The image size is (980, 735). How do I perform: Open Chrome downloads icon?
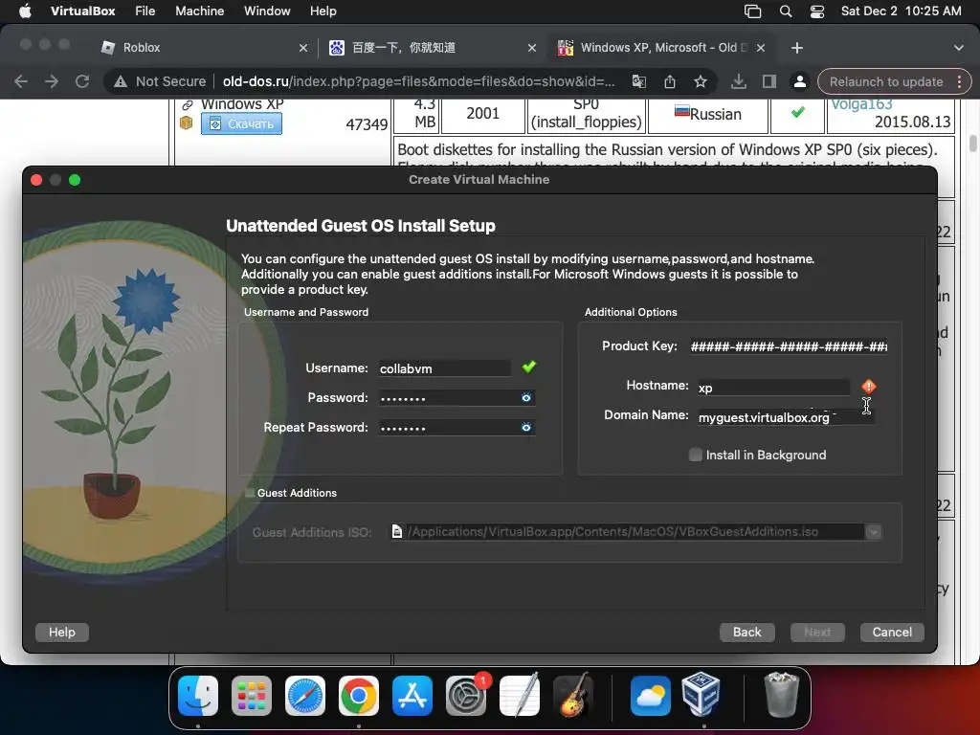pyautogui.click(x=739, y=81)
